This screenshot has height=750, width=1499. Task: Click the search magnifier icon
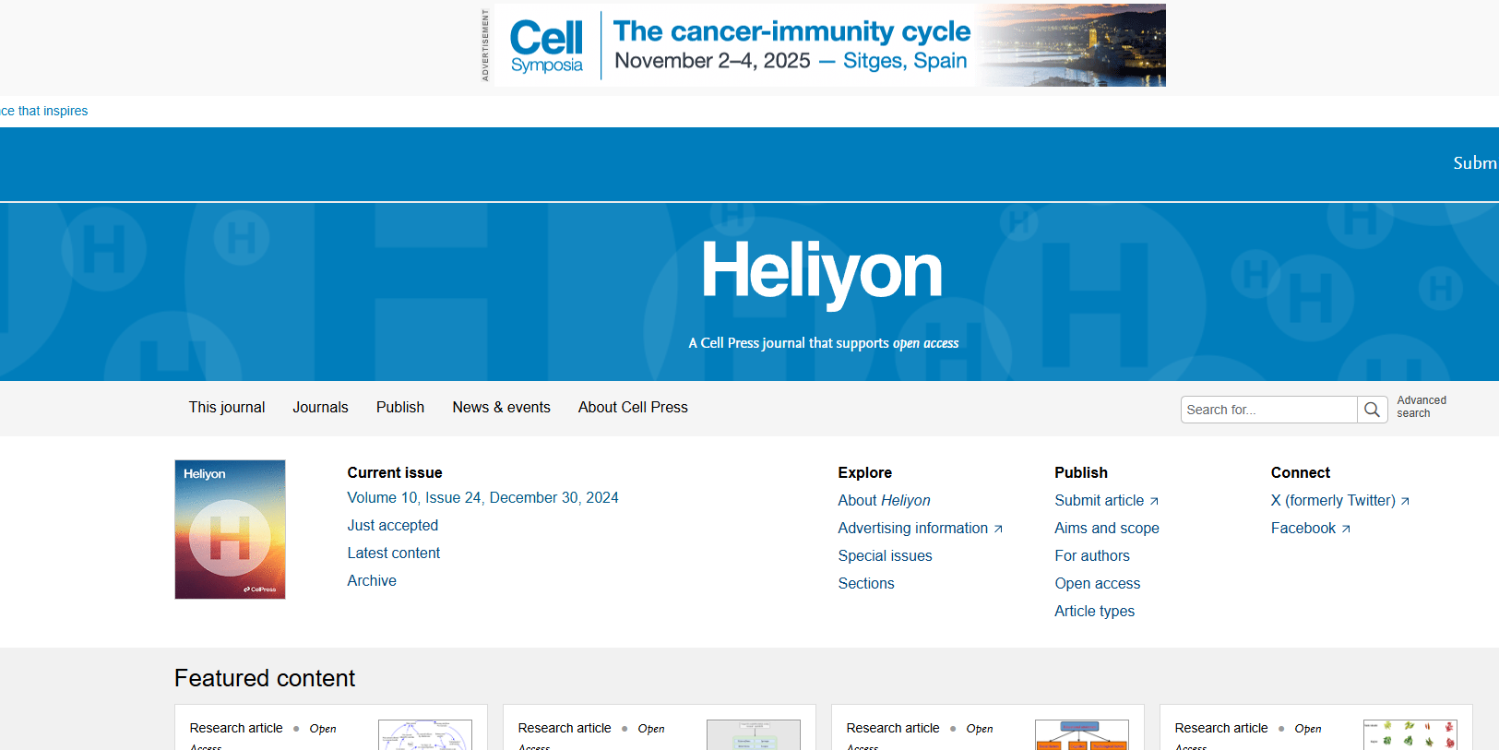click(1372, 410)
